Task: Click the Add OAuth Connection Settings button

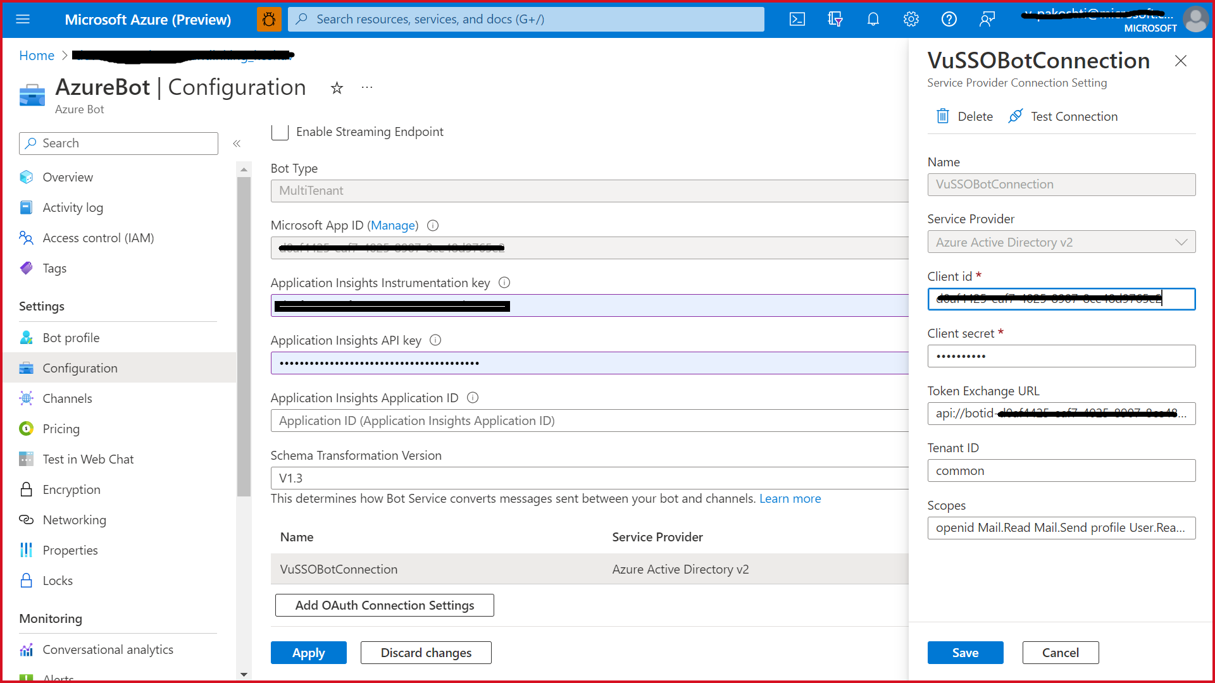Action: click(x=385, y=605)
